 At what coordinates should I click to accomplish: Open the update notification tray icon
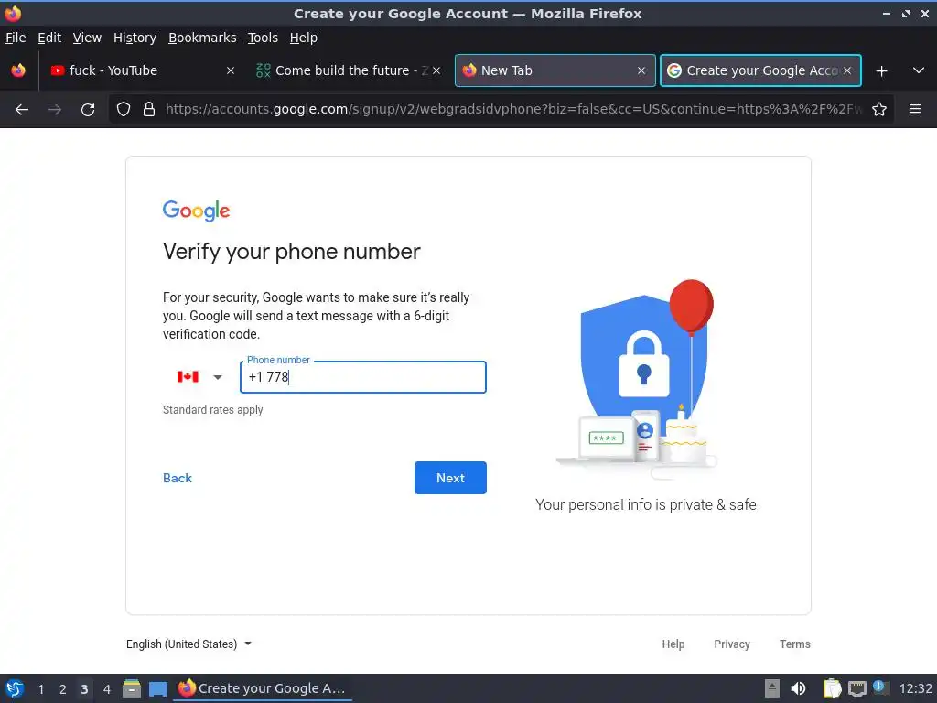[x=879, y=687]
